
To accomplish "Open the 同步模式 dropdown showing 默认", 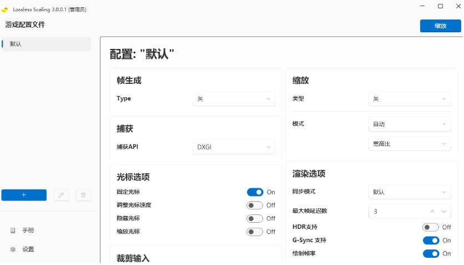I will tap(410, 192).
